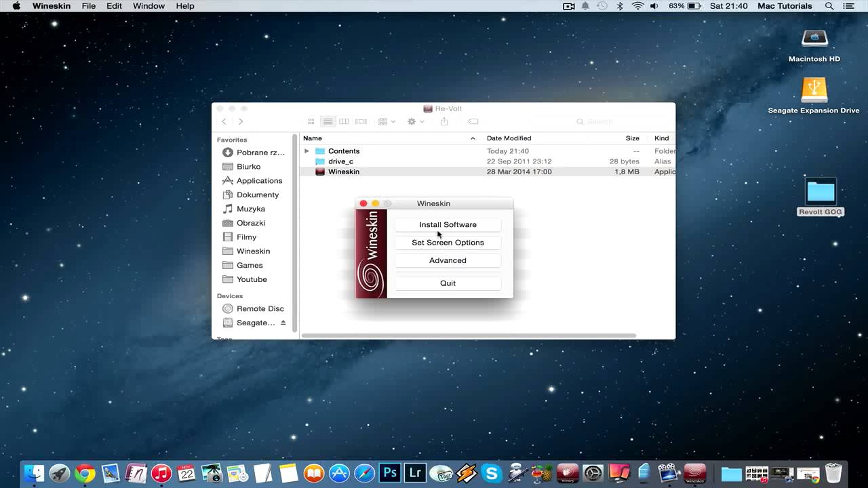The image size is (868, 488).
Task: Switch Finder to list view
Action: pos(328,121)
